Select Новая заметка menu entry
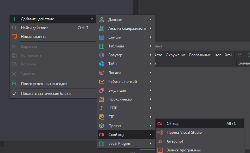This screenshot has width=250, height=153. pyautogui.click(x=34, y=37)
